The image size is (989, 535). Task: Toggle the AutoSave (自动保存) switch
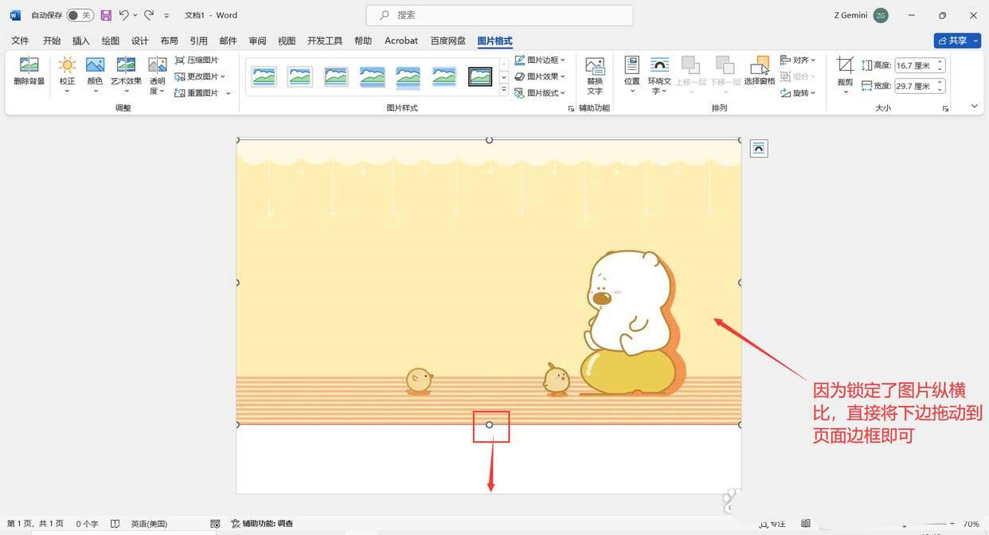coord(80,15)
